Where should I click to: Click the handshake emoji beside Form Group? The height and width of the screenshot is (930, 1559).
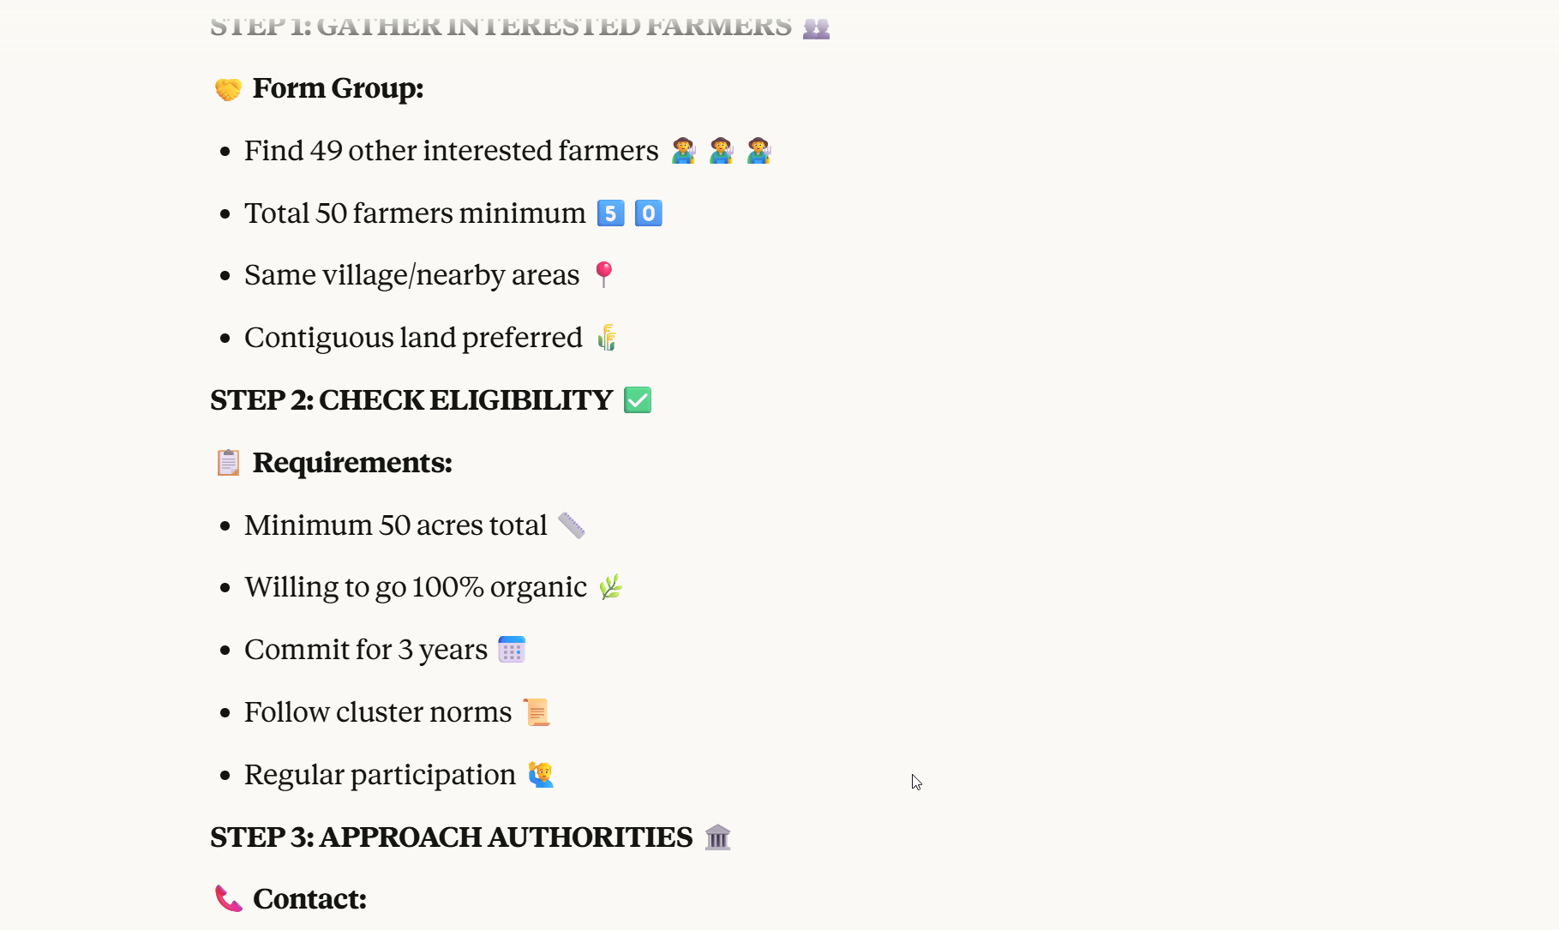pos(228,89)
